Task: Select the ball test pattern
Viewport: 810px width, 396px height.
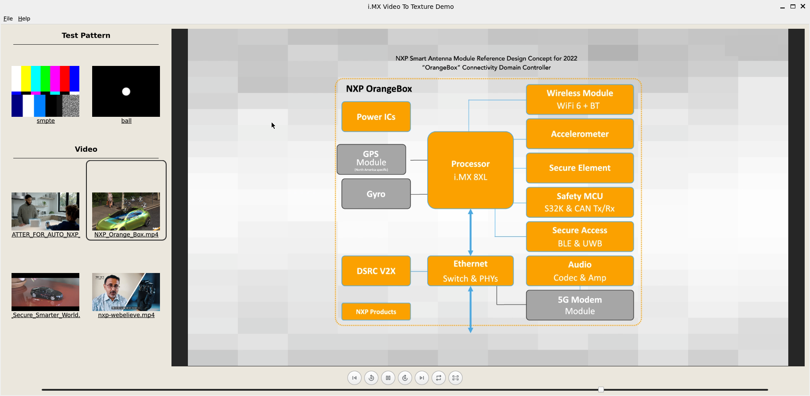Action: pos(126,92)
